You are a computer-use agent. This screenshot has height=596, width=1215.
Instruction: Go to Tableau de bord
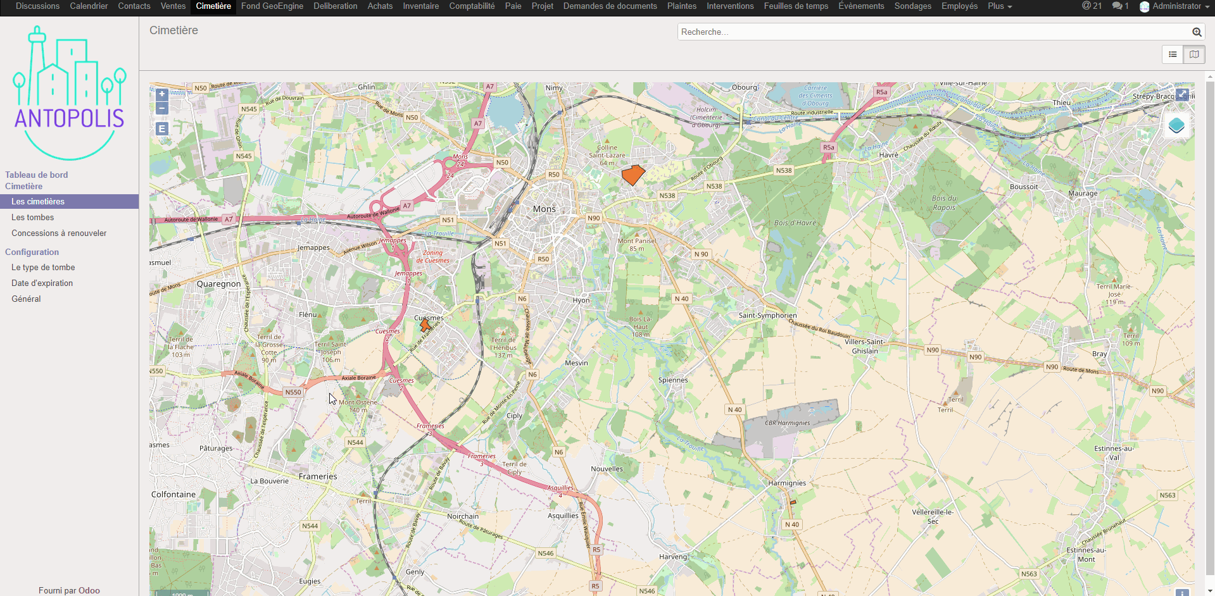click(x=37, y=175)
